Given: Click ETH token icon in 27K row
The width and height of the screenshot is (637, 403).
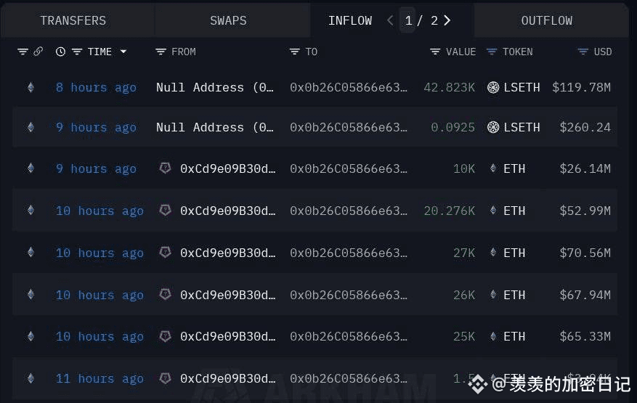Looking at the screenshot, I should pos(493,253).
